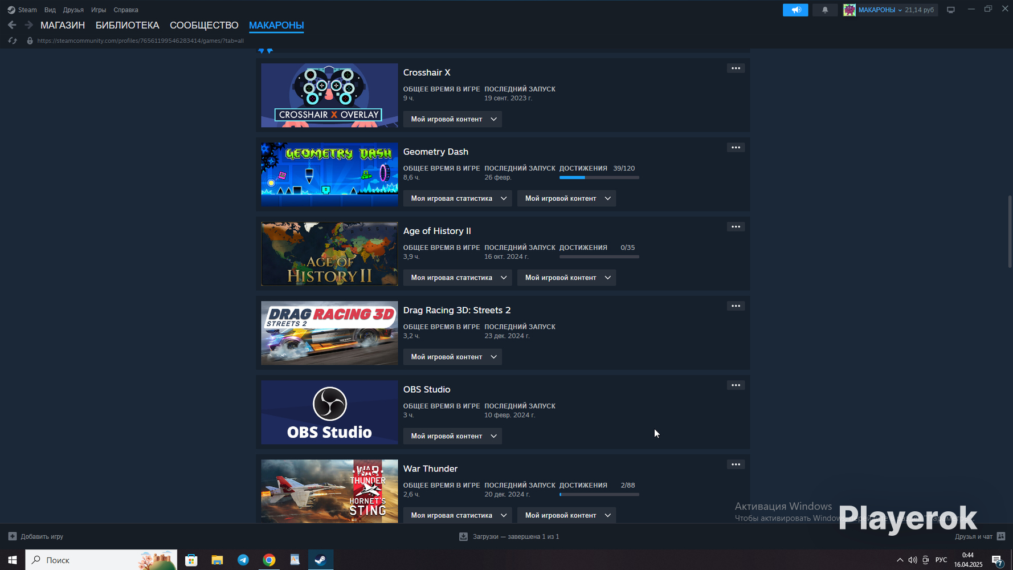Screen dimensions: 1013x570
Task: Go to the МАГАЗИН tab
Action: pyautogui.click(x=63, y=25)
